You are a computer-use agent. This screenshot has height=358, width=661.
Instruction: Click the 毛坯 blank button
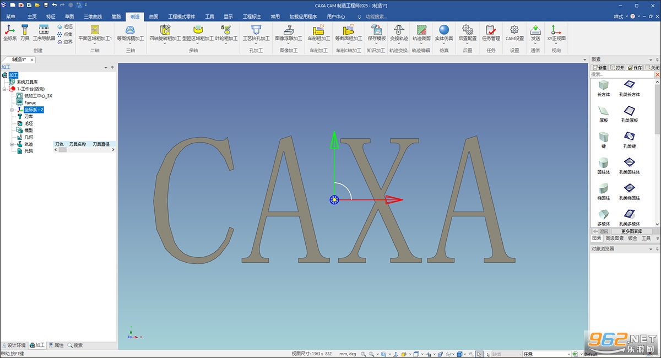pos(65,26)
